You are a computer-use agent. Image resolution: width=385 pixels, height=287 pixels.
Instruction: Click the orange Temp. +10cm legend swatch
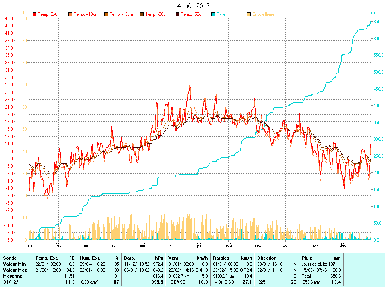(70, 14)
